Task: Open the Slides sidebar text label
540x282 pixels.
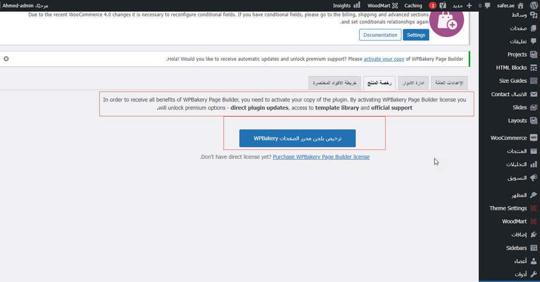Action: tap(519, 107)
